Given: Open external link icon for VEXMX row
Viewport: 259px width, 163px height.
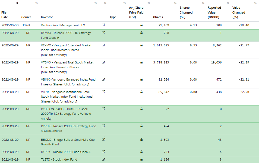Looking at the screenshot, I should point(103,45).
